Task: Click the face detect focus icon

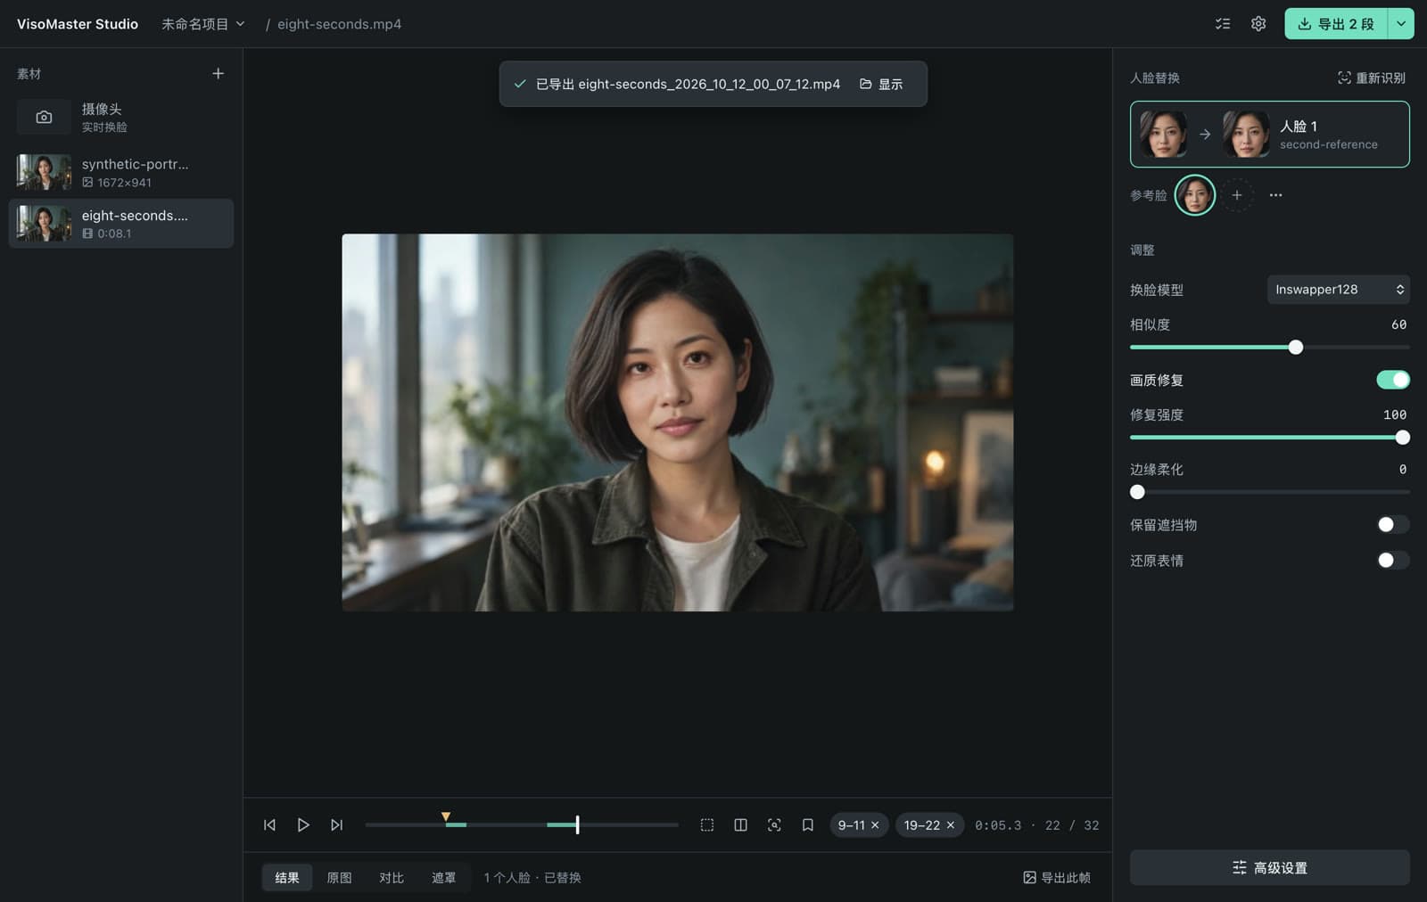Action: pos(774,825)
